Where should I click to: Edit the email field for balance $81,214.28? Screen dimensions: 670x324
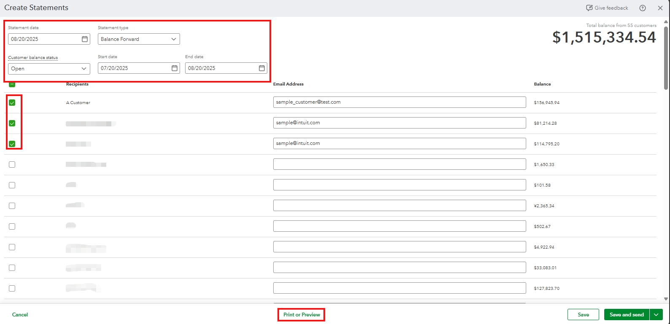399,123
